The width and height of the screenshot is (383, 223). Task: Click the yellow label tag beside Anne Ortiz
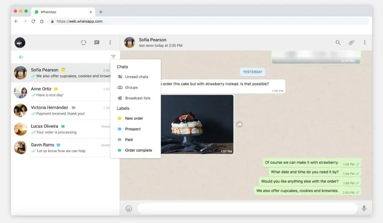tap(56, 89)
